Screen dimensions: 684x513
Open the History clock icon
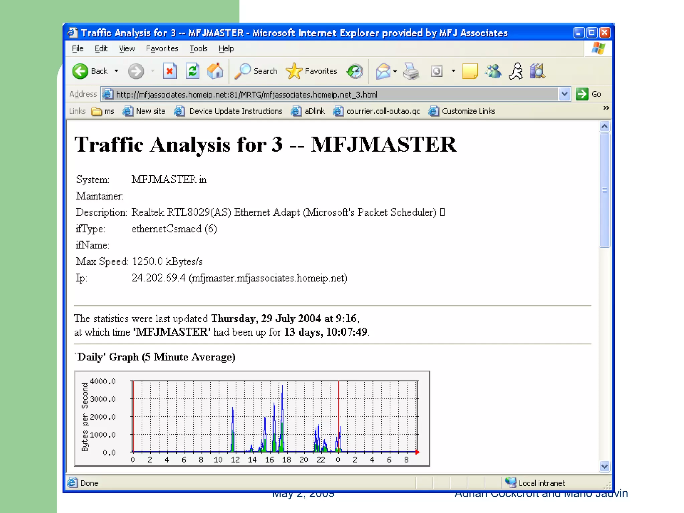point(355,71)
